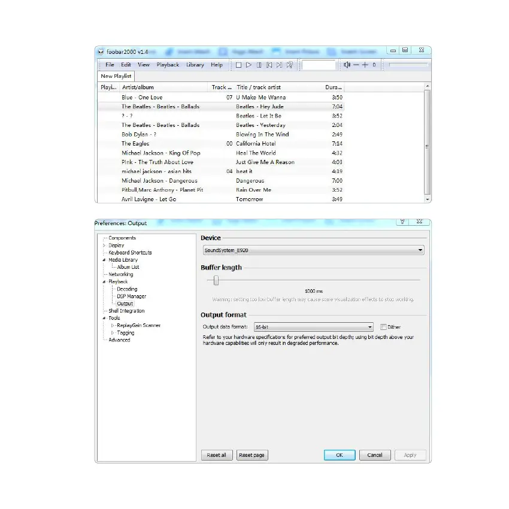Skip to next track via toolbar icon
This screenshot has width=509, height=509.
tap(279, 65)
